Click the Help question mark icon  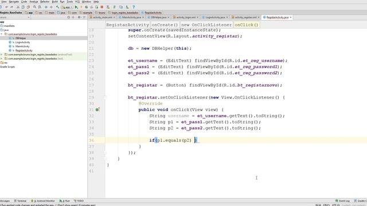click(x=134, y=7)
